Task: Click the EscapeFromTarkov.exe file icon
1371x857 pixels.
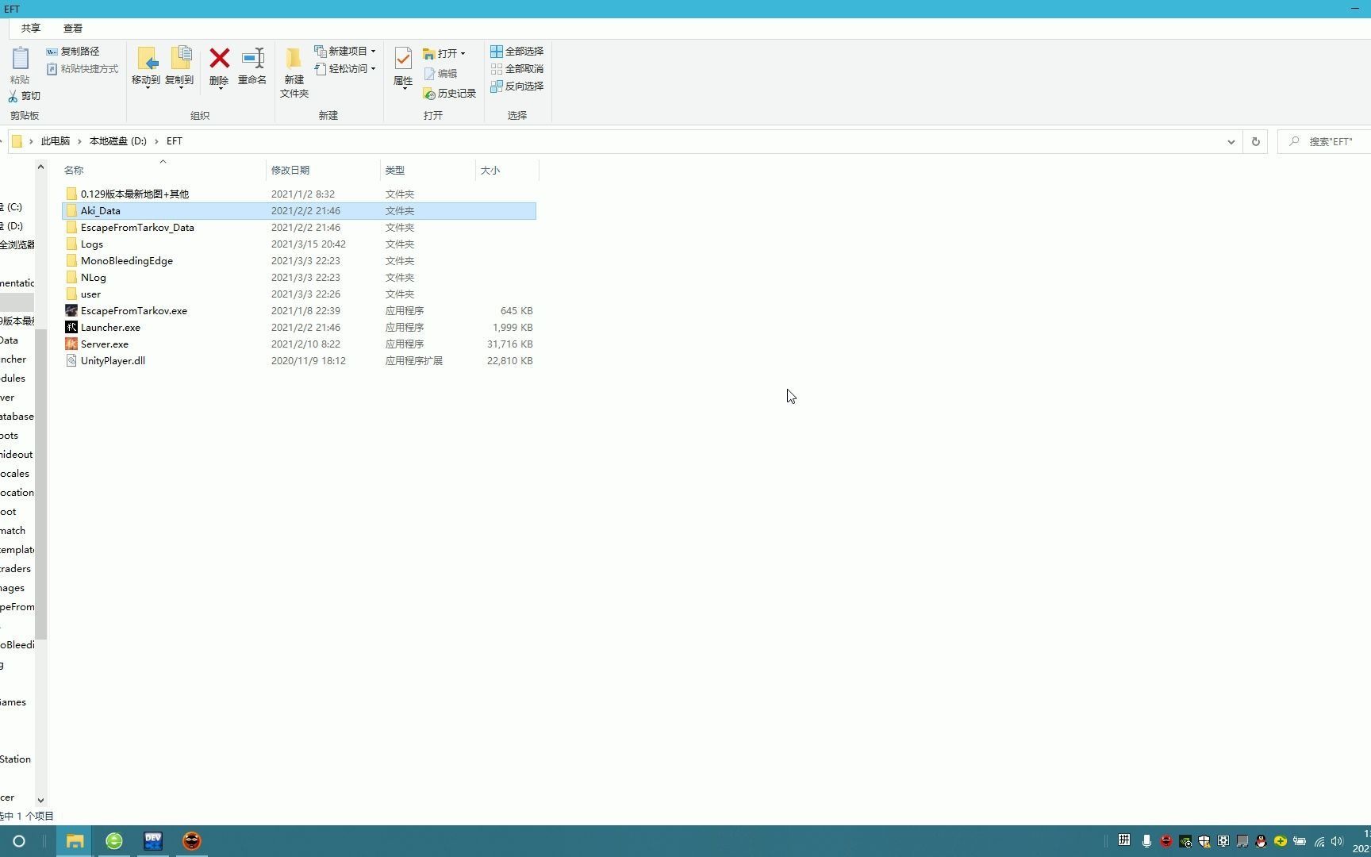Action: (71, 311)
